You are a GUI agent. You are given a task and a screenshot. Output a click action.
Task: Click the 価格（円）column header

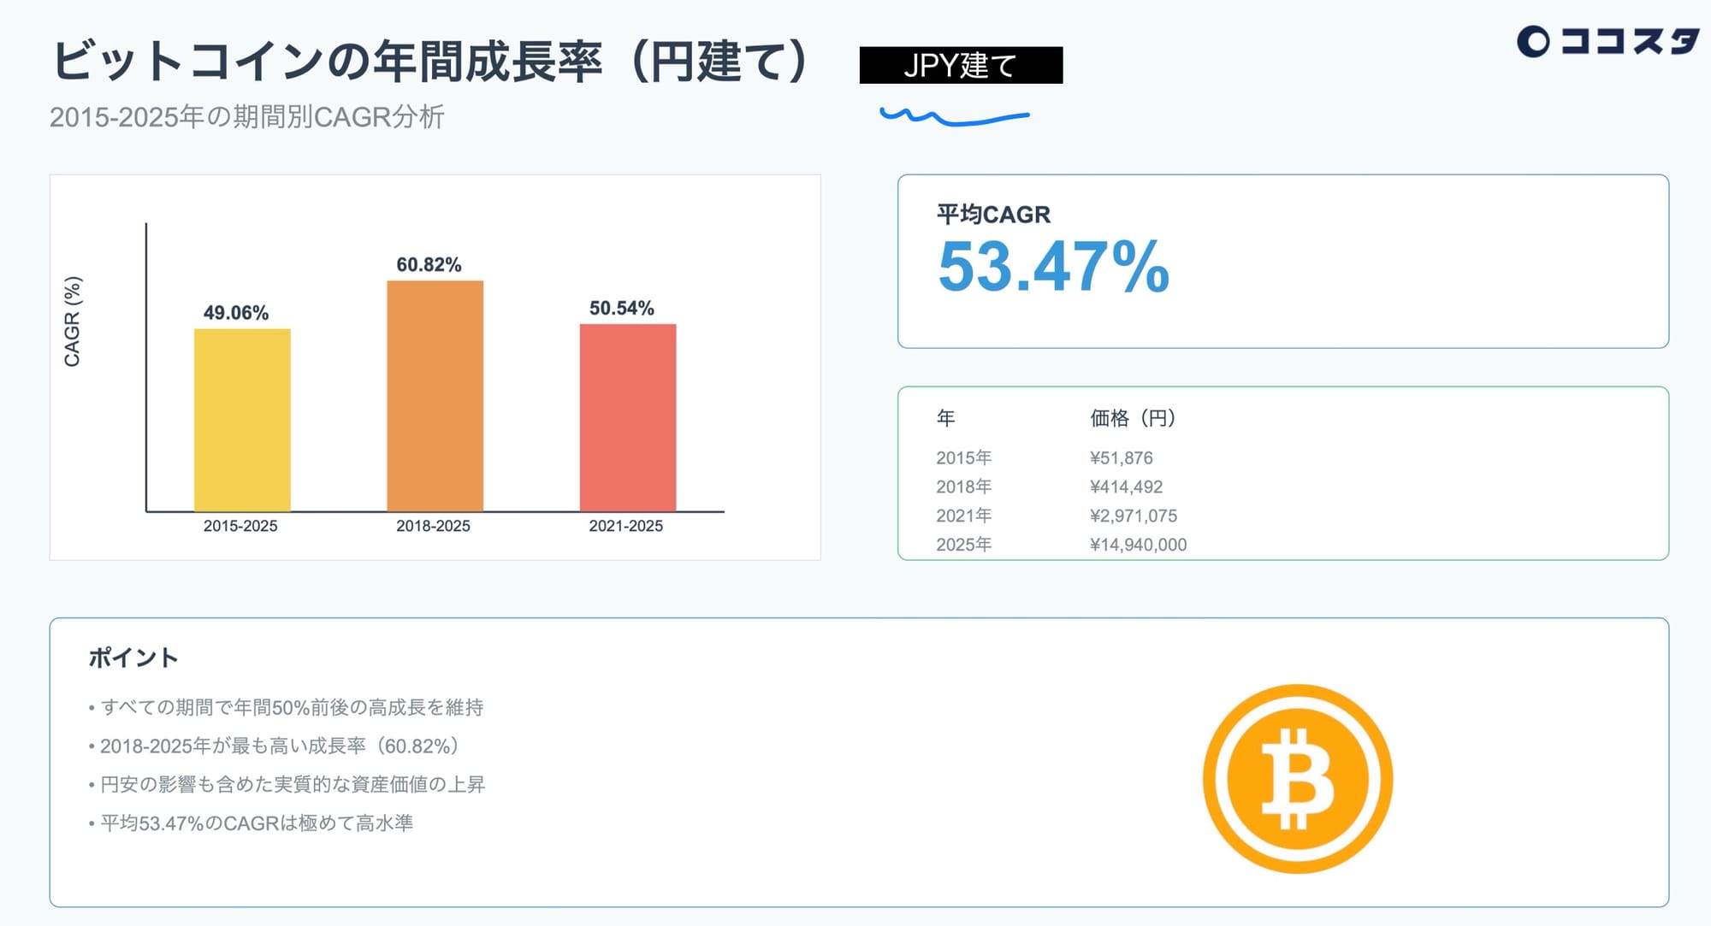tap(1132, 418)
